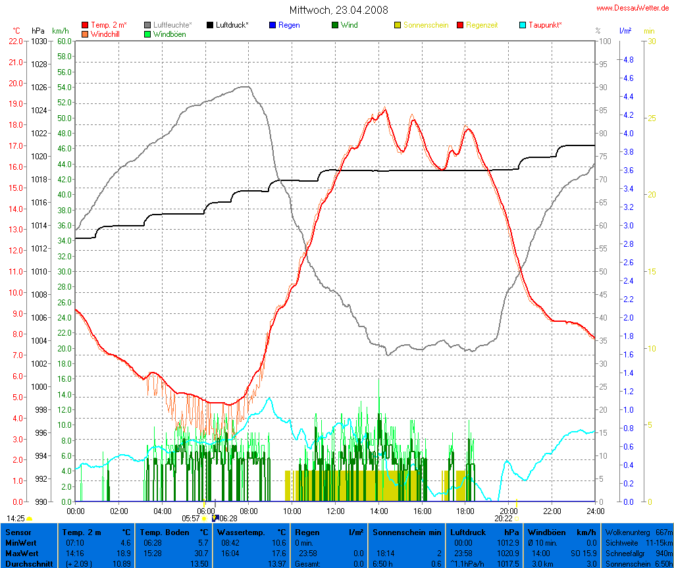Screen dimensions: 674x568
Task: Click the gray Luftfeuchte legend square
Action: (x=147, y=25)
